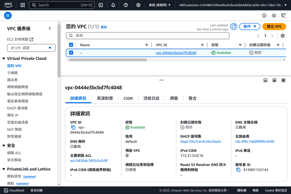Click the CloudShell icon in the footer
This screenshot has height=194, width=291.
pyautogui.click(x=6, y=190)
